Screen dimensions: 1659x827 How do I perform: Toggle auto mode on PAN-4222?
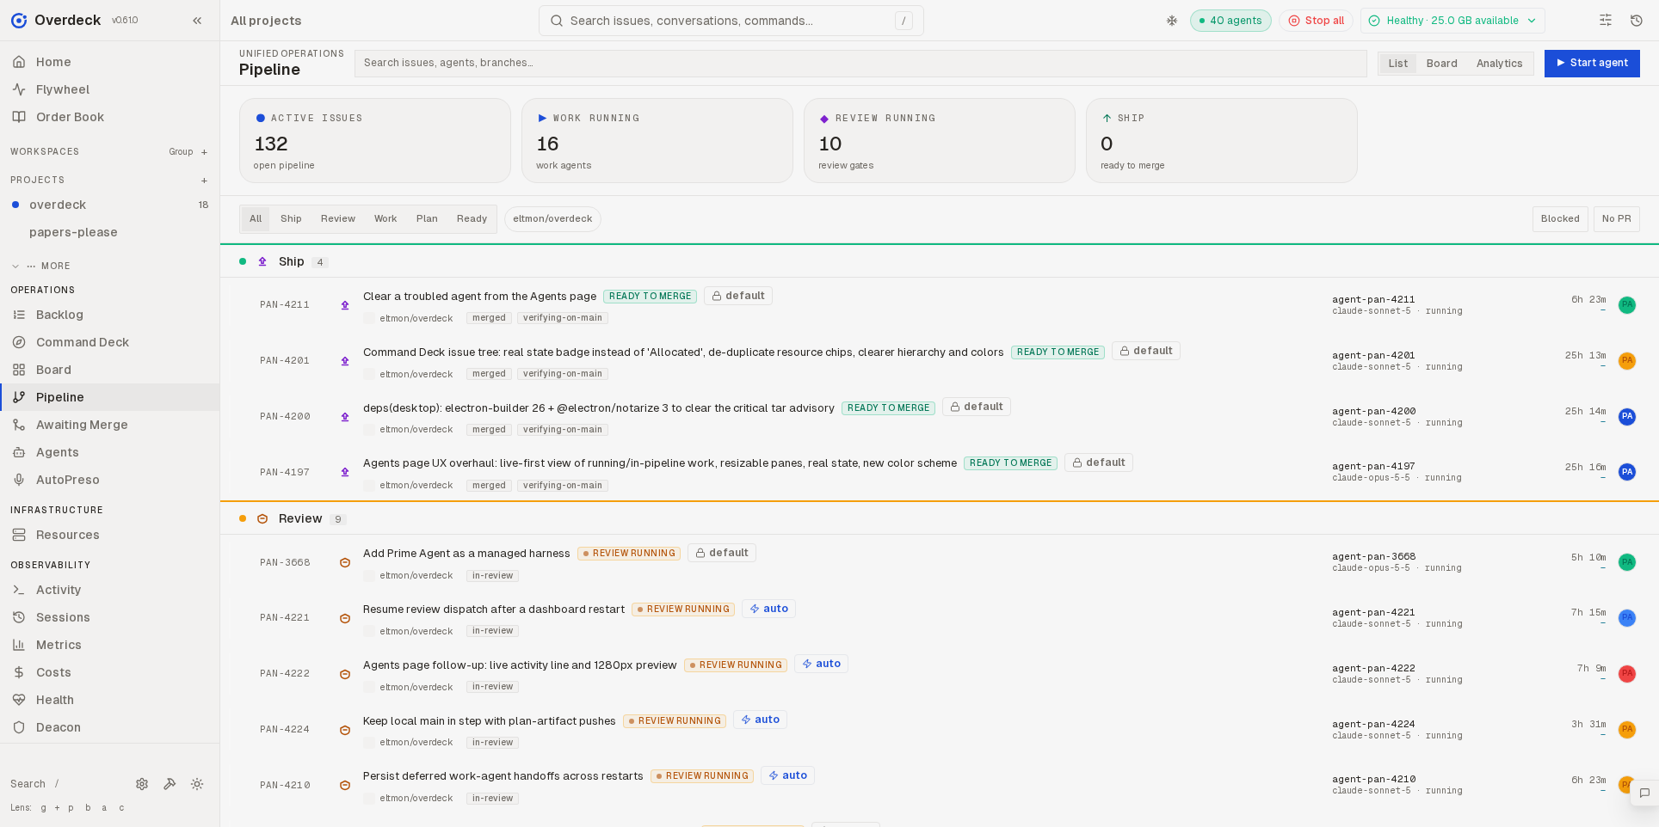821,664
